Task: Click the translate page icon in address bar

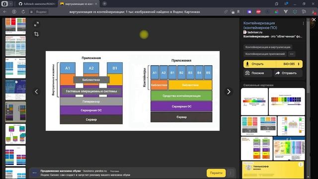Action: [x=233, y=12]
